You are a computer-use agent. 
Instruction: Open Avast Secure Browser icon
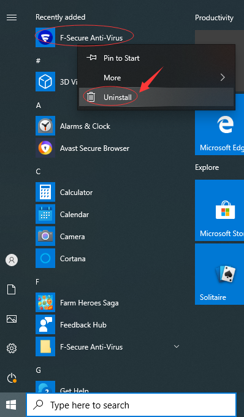45,148
